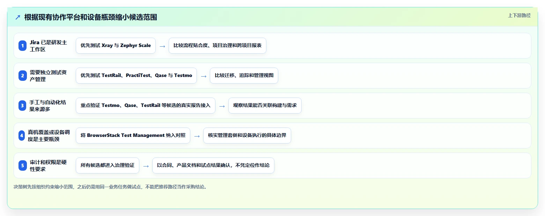Click the arrow after the Xray 与 Zephyr Scale chip

pos(162,46)
